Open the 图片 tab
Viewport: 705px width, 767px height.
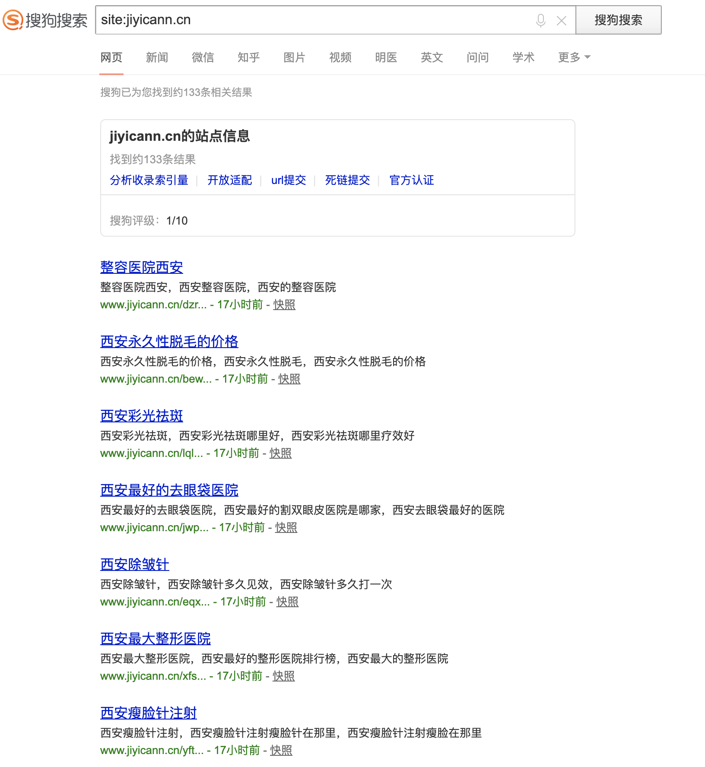pyautogui.click(x=295, y=57)
